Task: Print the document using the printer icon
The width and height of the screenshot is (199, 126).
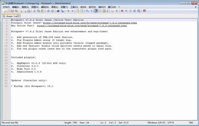Action: tap(29, 11)
